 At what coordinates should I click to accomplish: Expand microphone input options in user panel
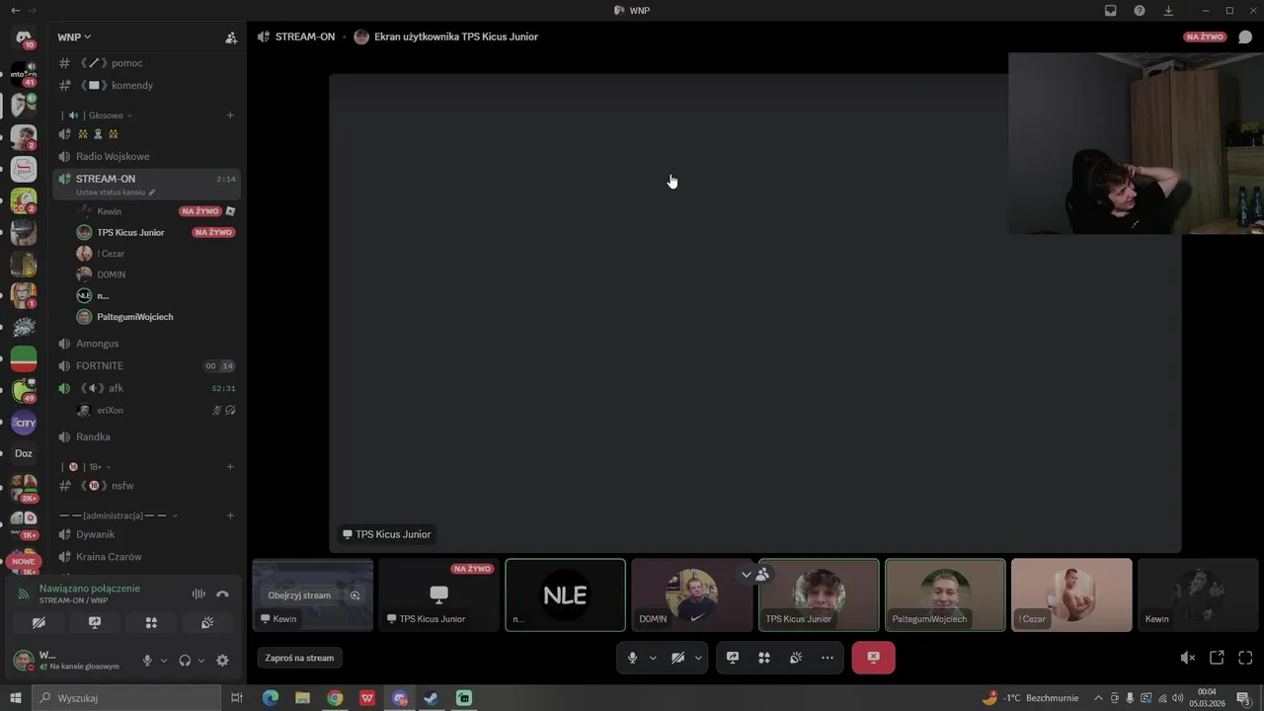(164, 661)
